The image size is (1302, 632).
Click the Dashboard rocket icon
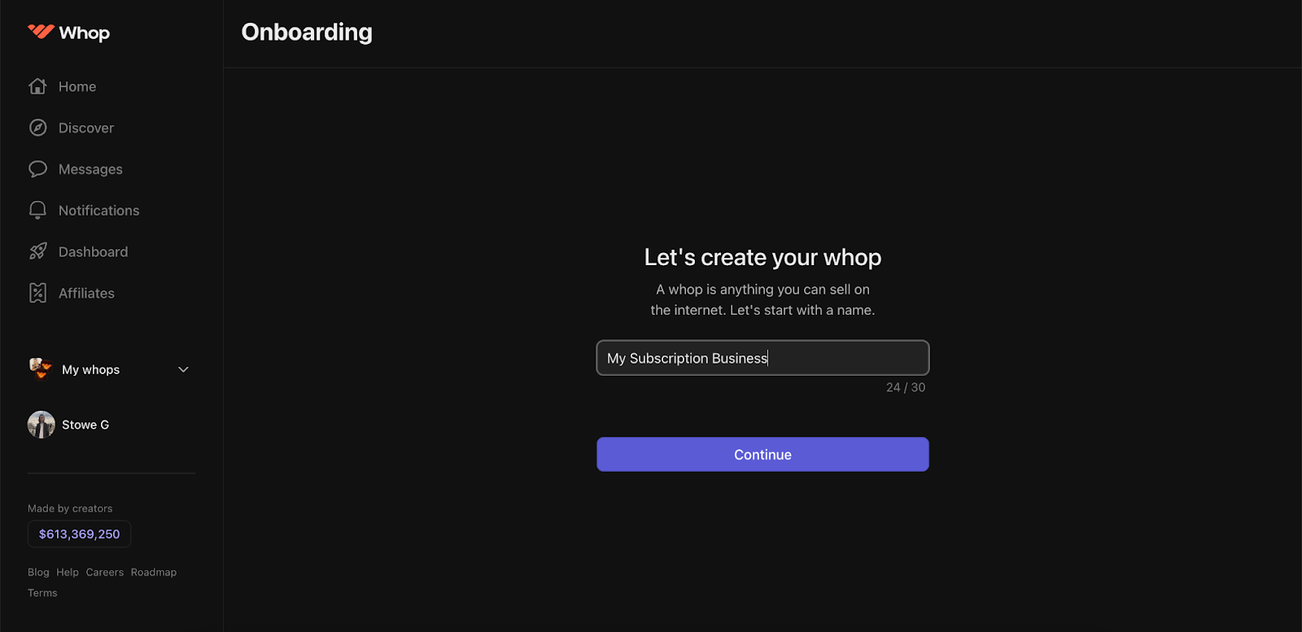(x=37, y=251)
